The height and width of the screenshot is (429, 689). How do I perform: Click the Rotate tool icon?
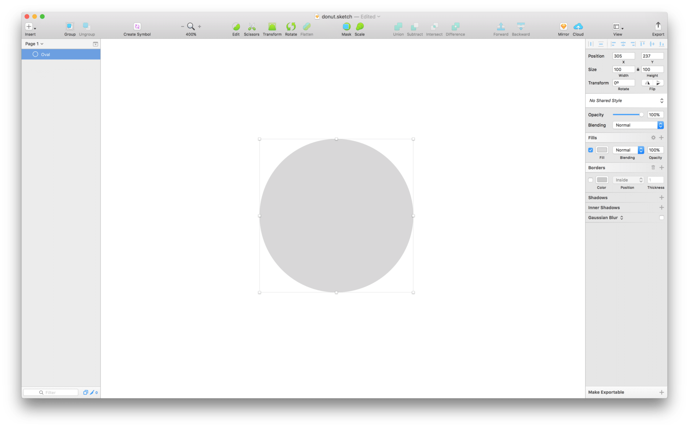point(291,27)
